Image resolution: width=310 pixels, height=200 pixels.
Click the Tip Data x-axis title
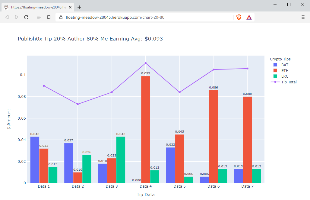tap(146, 195)
